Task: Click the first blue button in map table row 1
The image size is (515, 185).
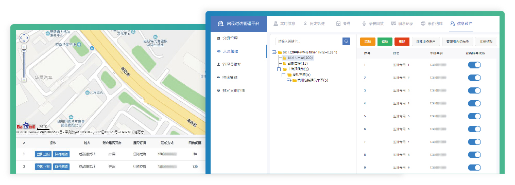Action: [x=43, y=154]
